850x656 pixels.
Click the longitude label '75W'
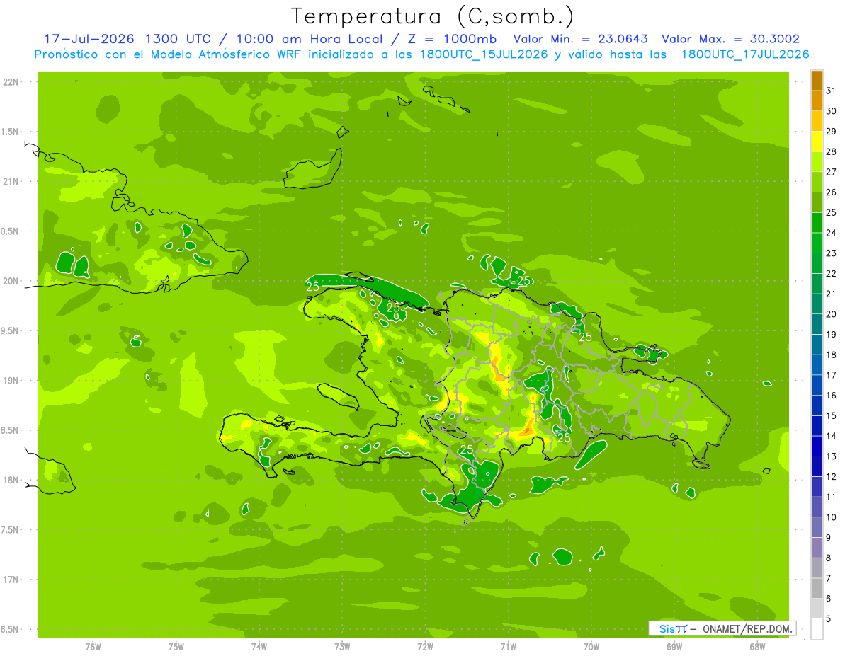176,647
